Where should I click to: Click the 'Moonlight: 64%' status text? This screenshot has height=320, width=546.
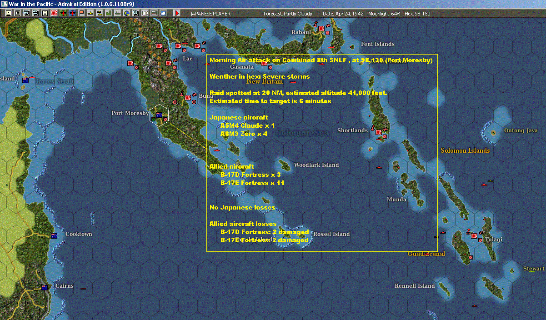385,14
